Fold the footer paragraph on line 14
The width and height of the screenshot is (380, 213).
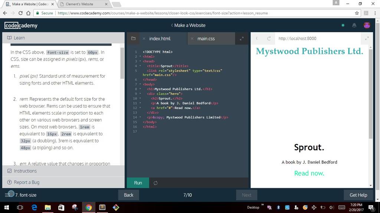(x=140, y=117)
